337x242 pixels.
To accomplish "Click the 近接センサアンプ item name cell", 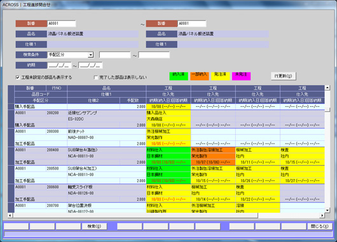I will (x=106, y=112).
